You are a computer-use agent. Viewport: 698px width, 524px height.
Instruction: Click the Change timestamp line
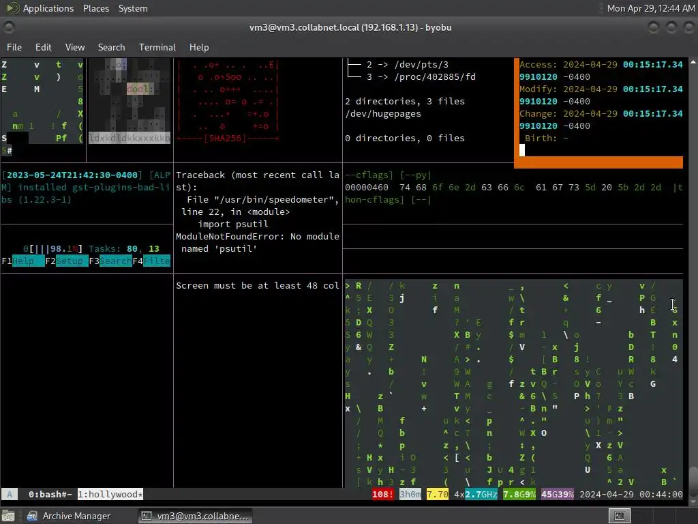tap(601, 114)
